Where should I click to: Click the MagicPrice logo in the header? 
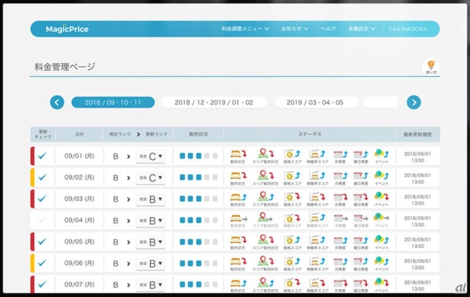[67, 29]
